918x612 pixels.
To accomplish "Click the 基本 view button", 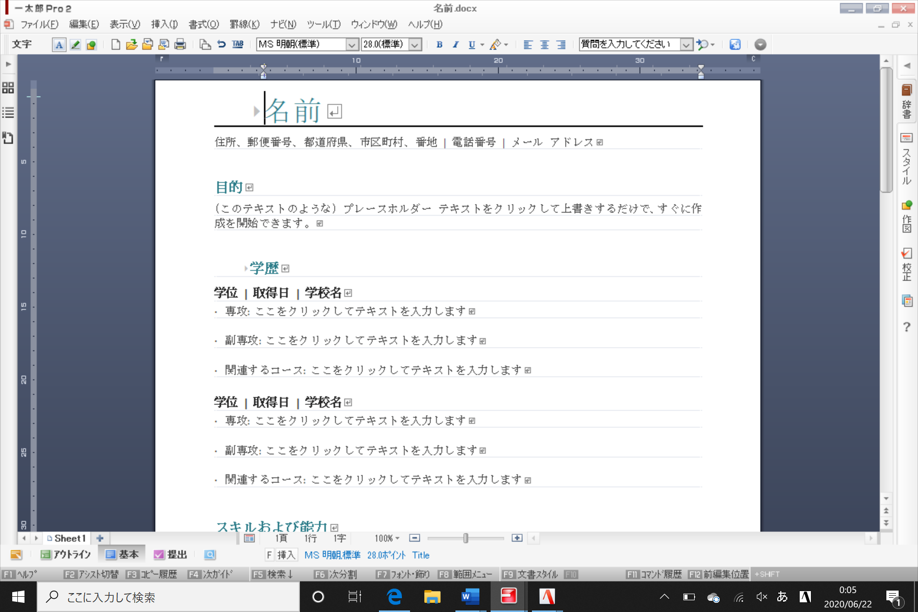I will (x=122, y=554).
